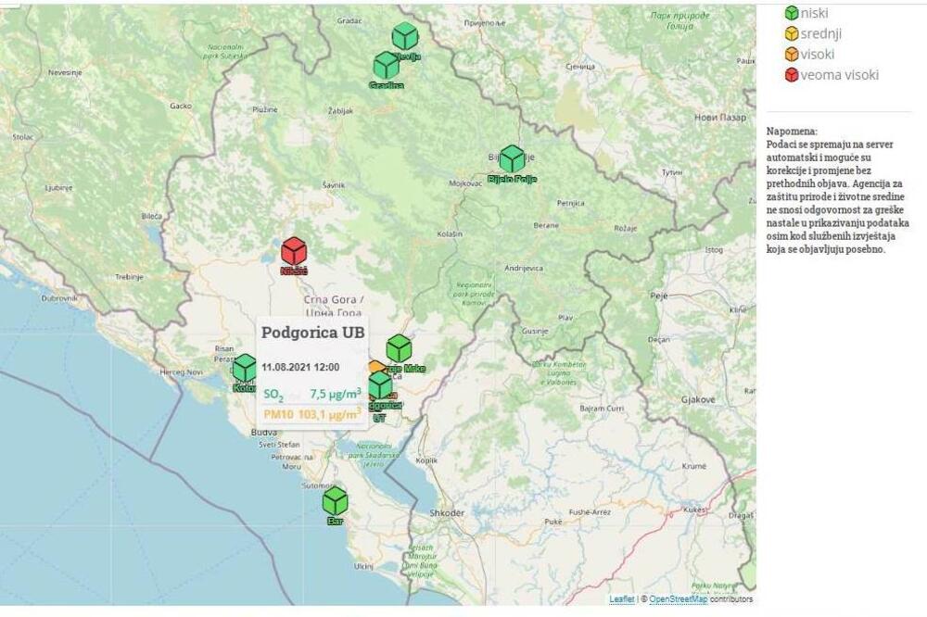
Task: Open the Gornje Mrke station marker
Action: [399, 348]
